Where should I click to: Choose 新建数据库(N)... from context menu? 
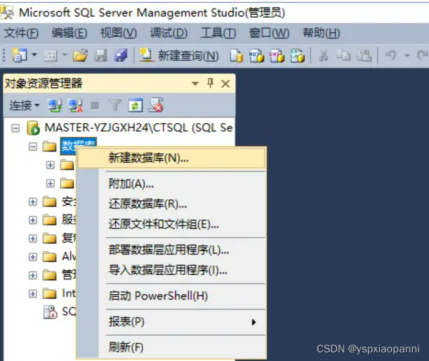(x=172, y=158)
